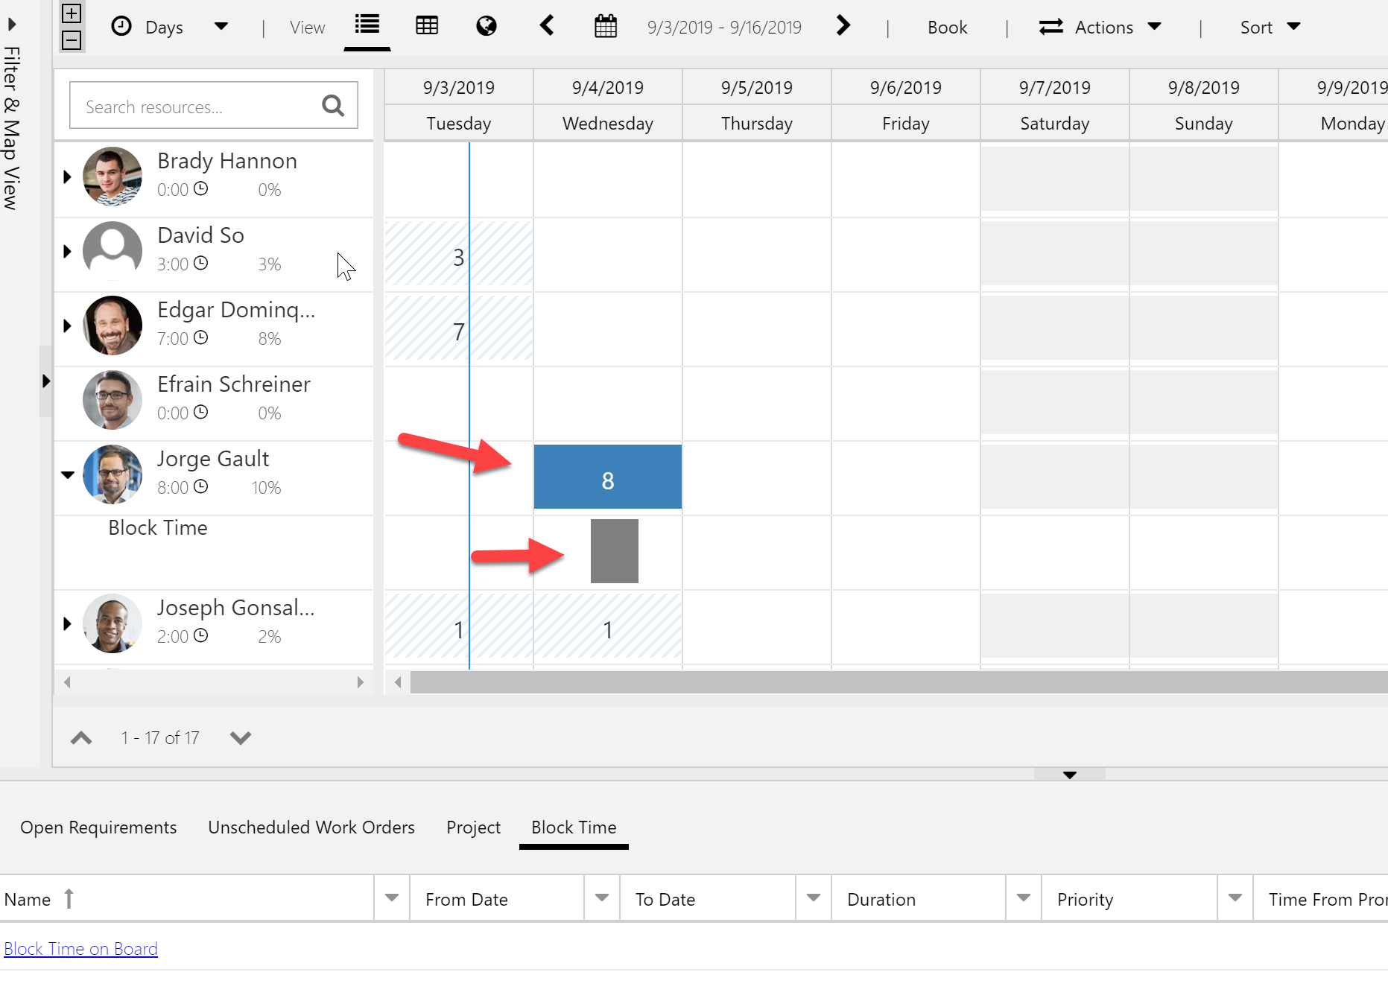The height and width of the screenshot is (1004, 1388).
Task: Switch to the grid table view icon
Action: pos(427,26)
